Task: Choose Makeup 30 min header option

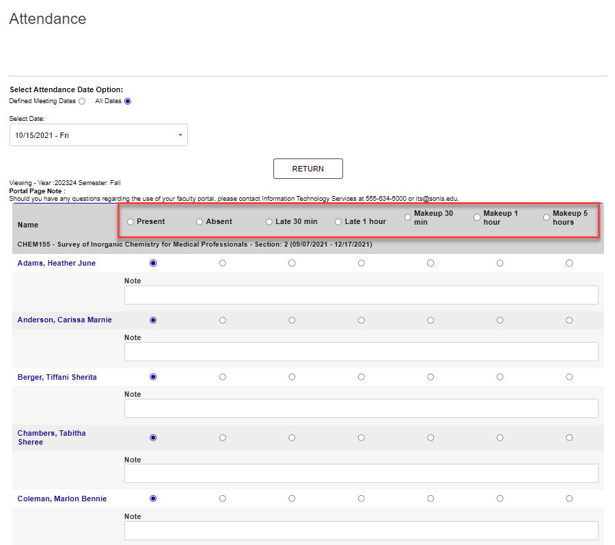Action: coord(407,216)
